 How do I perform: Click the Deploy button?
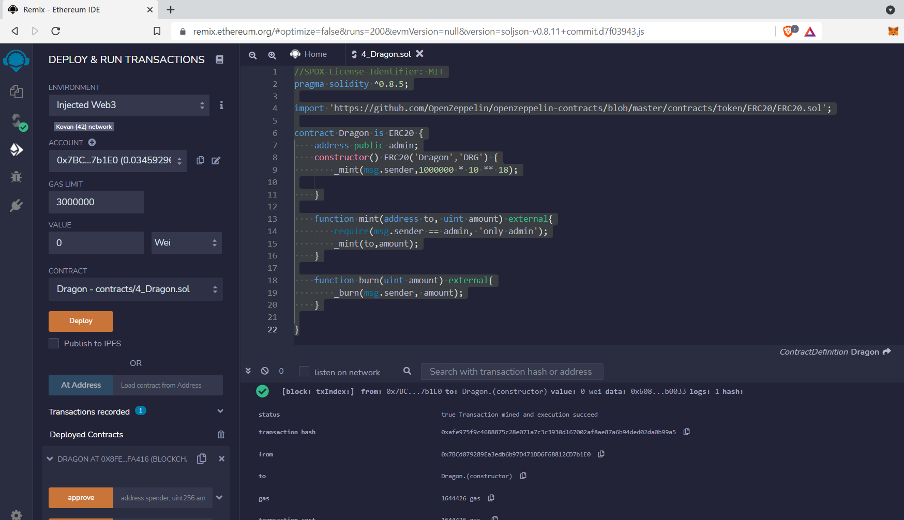[x=81, y=321]
